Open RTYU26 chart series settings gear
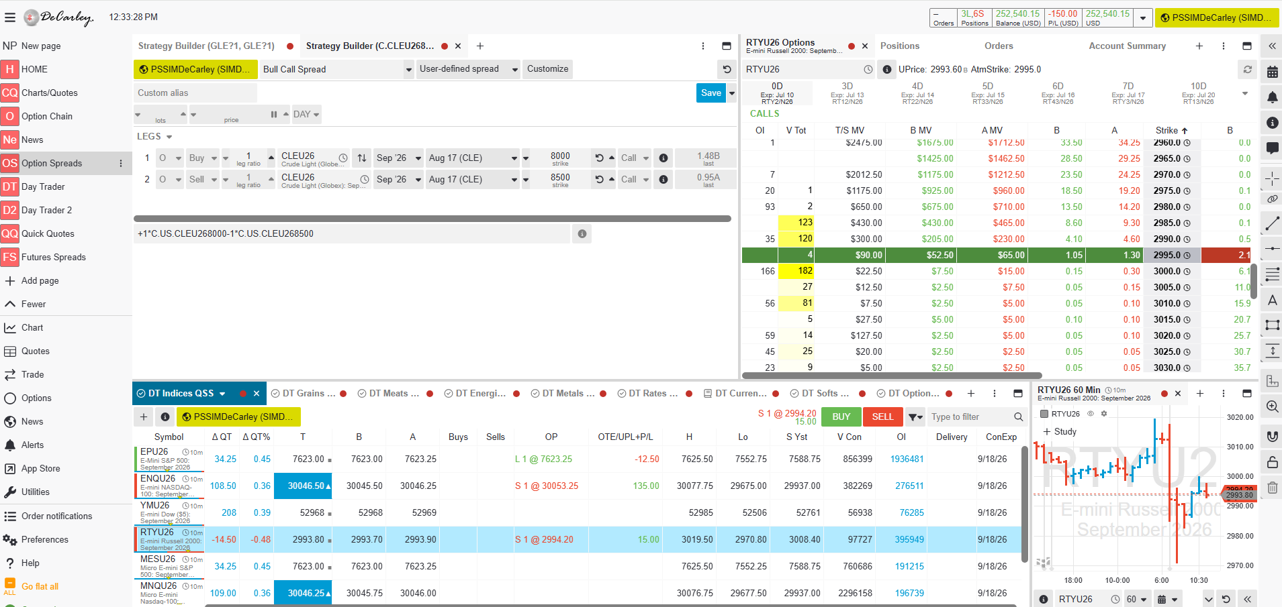The image size is (1282, 607). 1104,414
